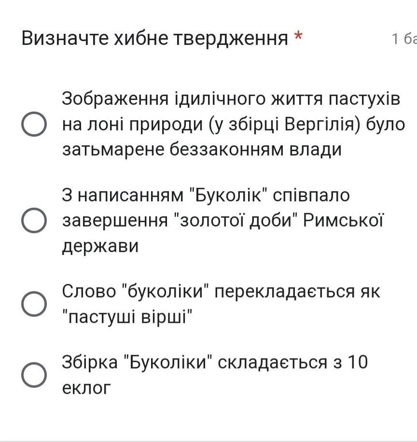Click the word "еклог" in last option

(x=86, y=388)
